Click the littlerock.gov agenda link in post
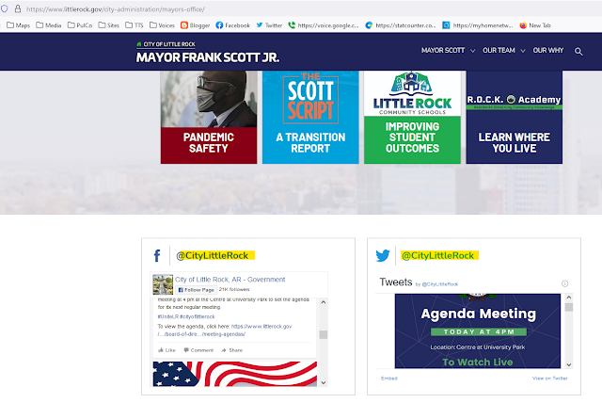 [225, 330]
